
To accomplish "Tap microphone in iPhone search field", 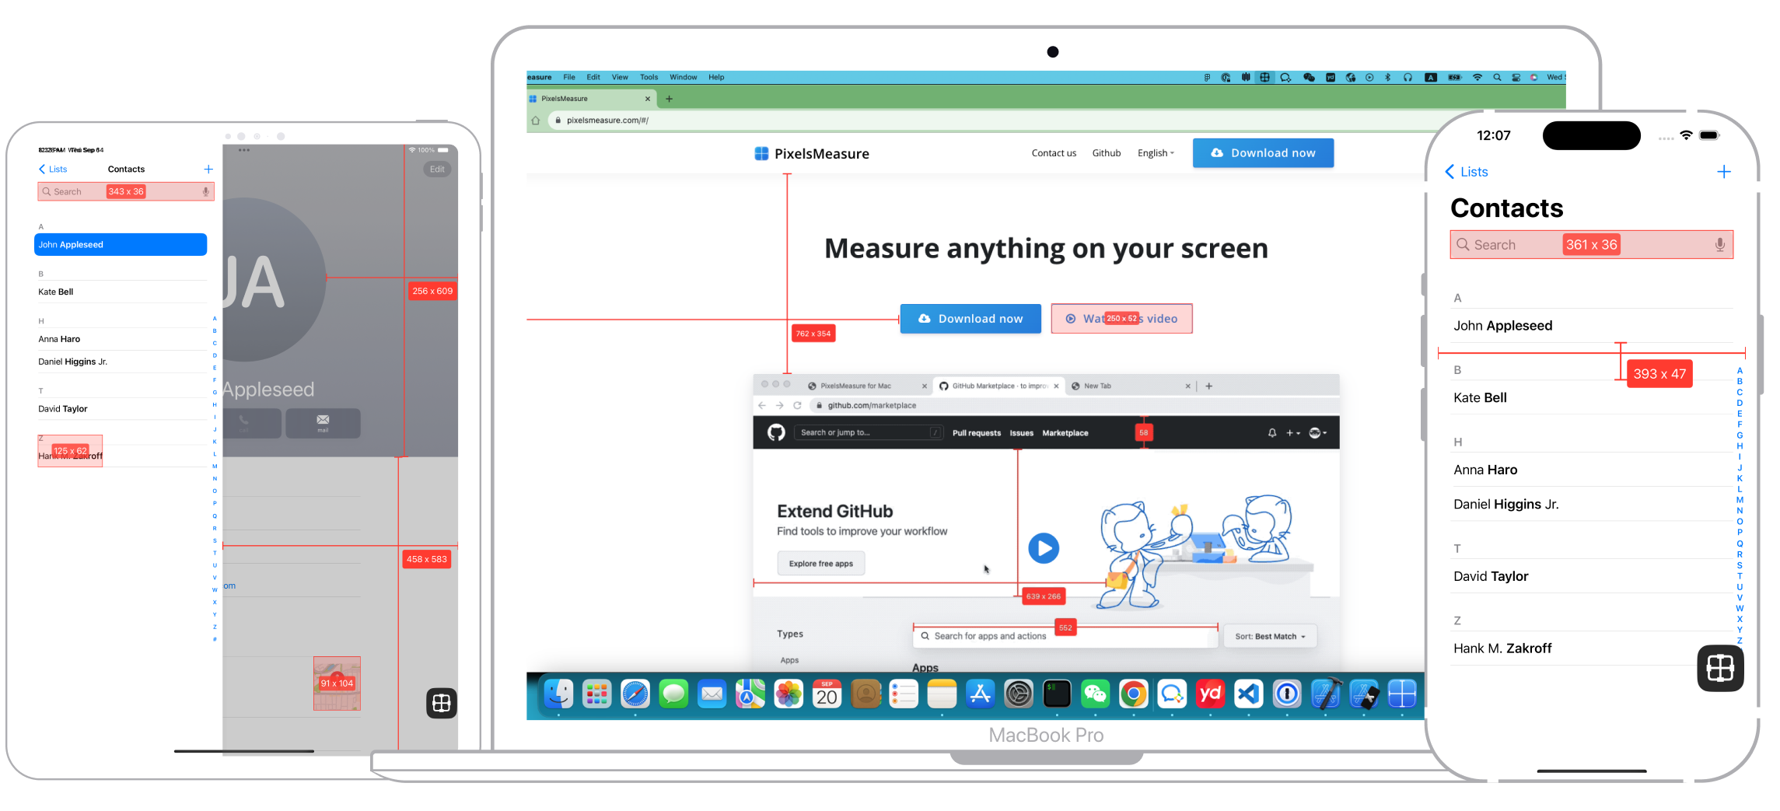I will pos(1720,245).
